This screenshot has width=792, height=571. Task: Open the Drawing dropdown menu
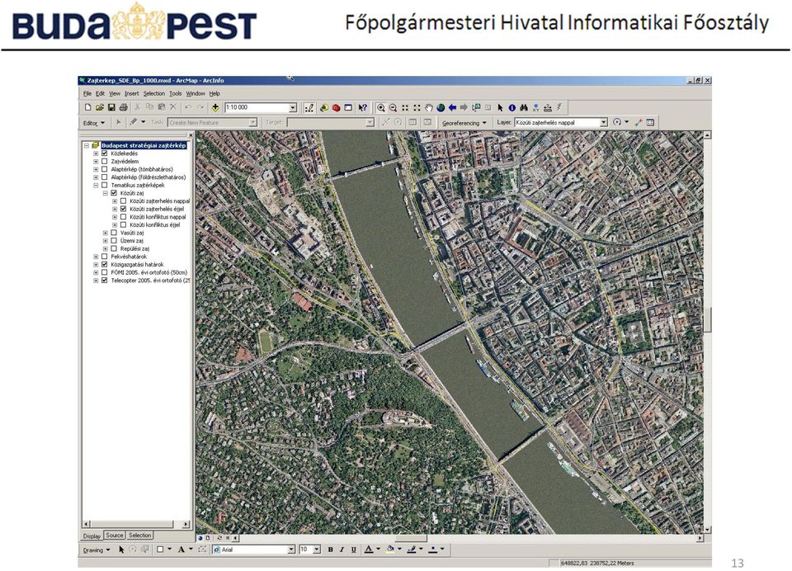click(x=97, y=550)
